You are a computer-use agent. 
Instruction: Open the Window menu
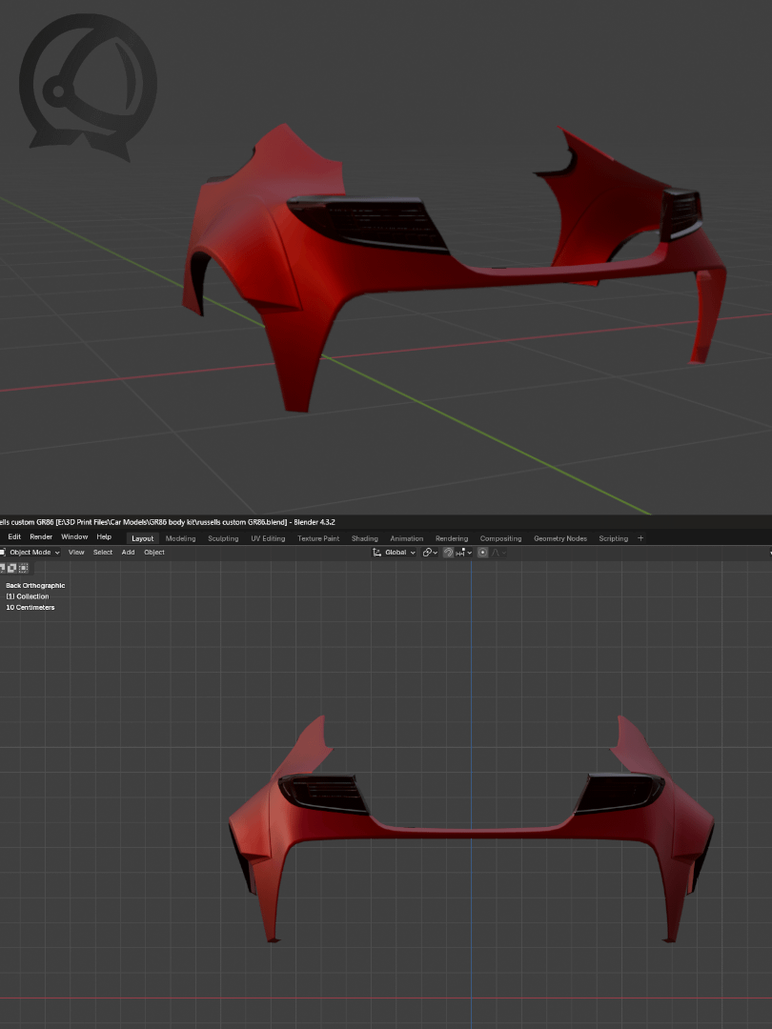click(x=74, y=537)
